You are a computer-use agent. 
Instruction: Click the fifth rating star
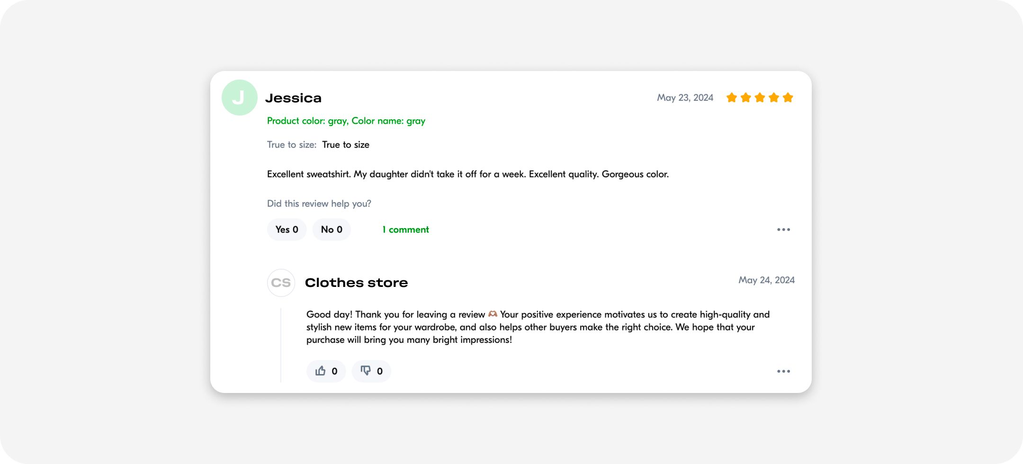[x=788, y=98]
